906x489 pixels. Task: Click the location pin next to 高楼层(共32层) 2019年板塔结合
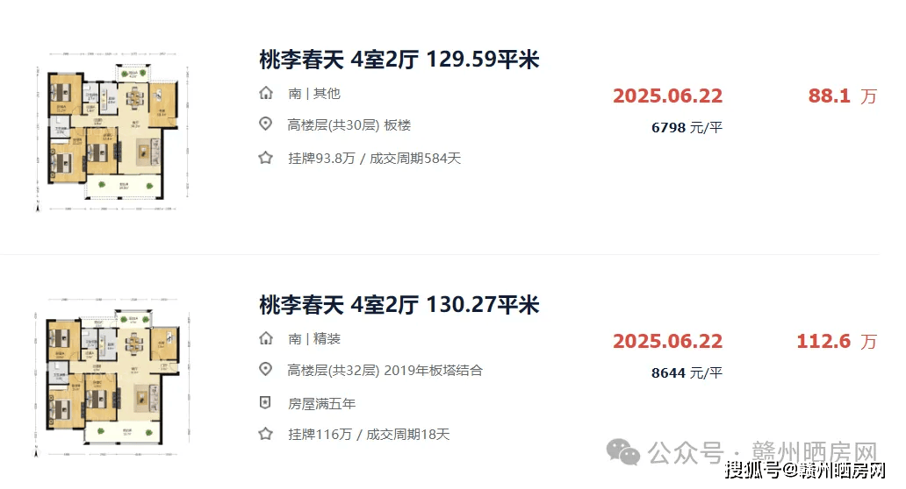tap(265, 369)
